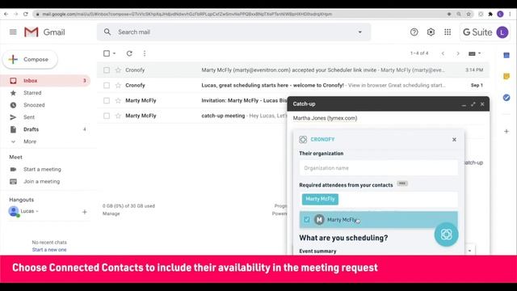The height and width of the screenshot is (291, 517).
Task: Open Gmail settings gear
Action: [x=431, y=32]
